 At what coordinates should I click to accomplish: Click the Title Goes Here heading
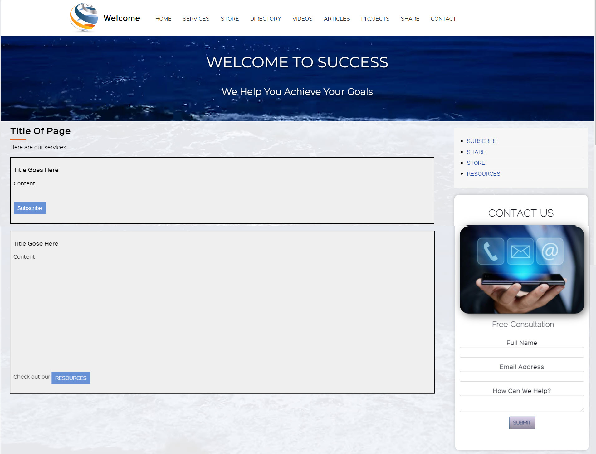[x=36, y=170]
